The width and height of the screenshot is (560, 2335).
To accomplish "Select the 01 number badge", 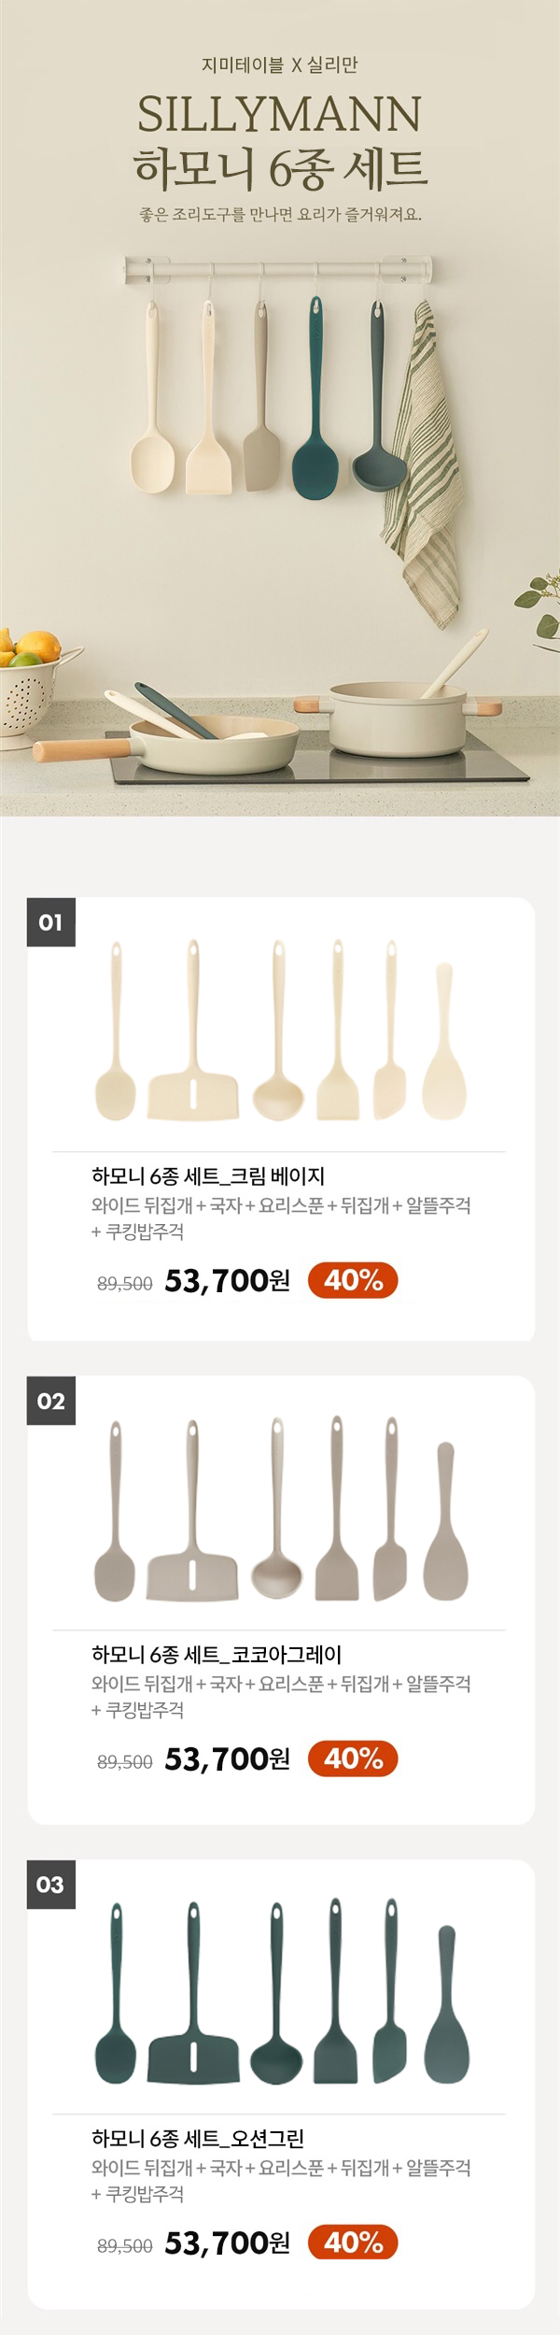I will click(x=50, y=923).
